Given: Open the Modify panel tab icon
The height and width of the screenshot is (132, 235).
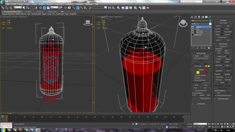Looking at the screenshot, I should click(196, 17).
